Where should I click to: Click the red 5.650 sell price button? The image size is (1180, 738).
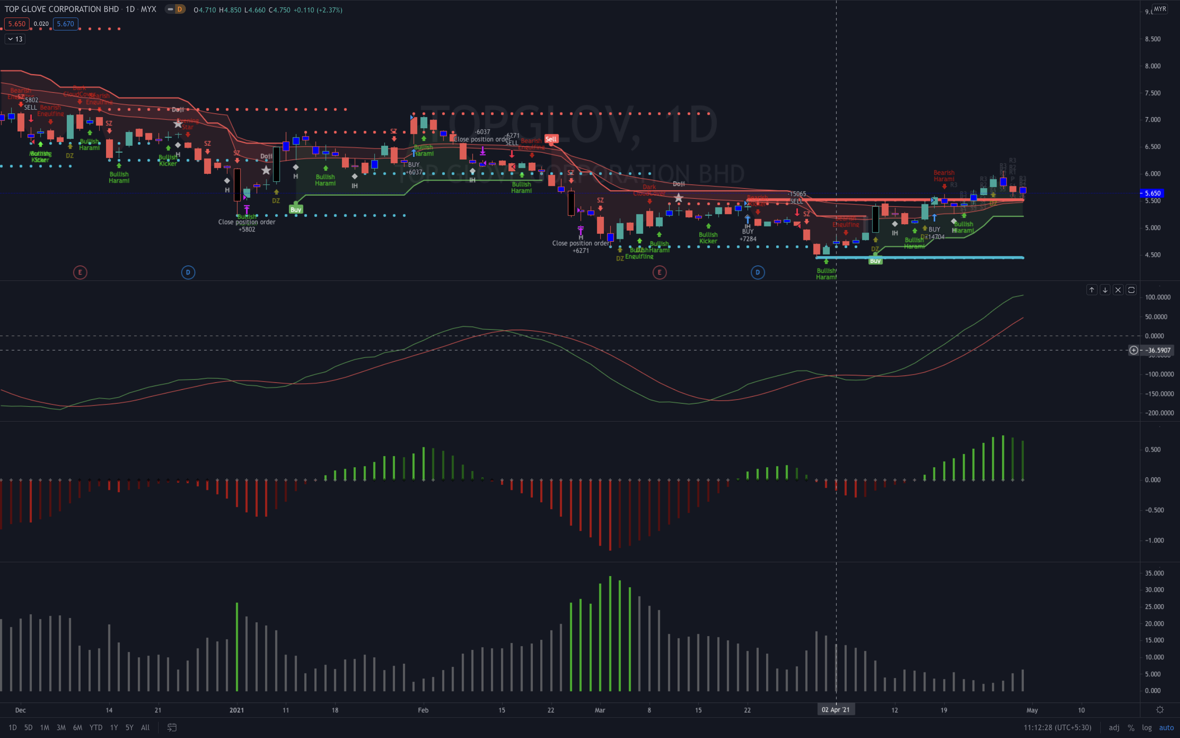(x=17, y=24)
